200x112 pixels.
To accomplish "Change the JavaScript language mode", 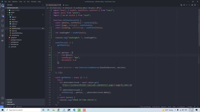I will pyautogui.click(x=181, y=107).
